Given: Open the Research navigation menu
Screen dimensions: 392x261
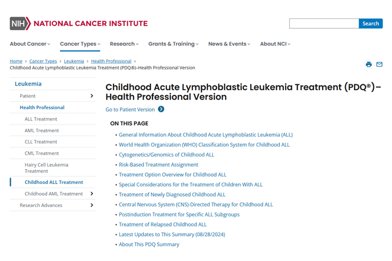Looking at the screenshot, I should pyautogui.click(x=124, y=44).
